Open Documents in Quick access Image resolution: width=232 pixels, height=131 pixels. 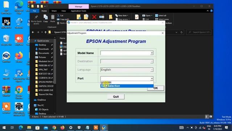[44, 53]
